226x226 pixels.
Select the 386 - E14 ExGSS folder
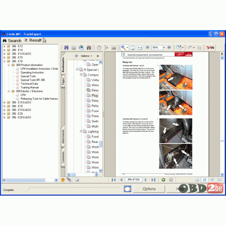21,54
